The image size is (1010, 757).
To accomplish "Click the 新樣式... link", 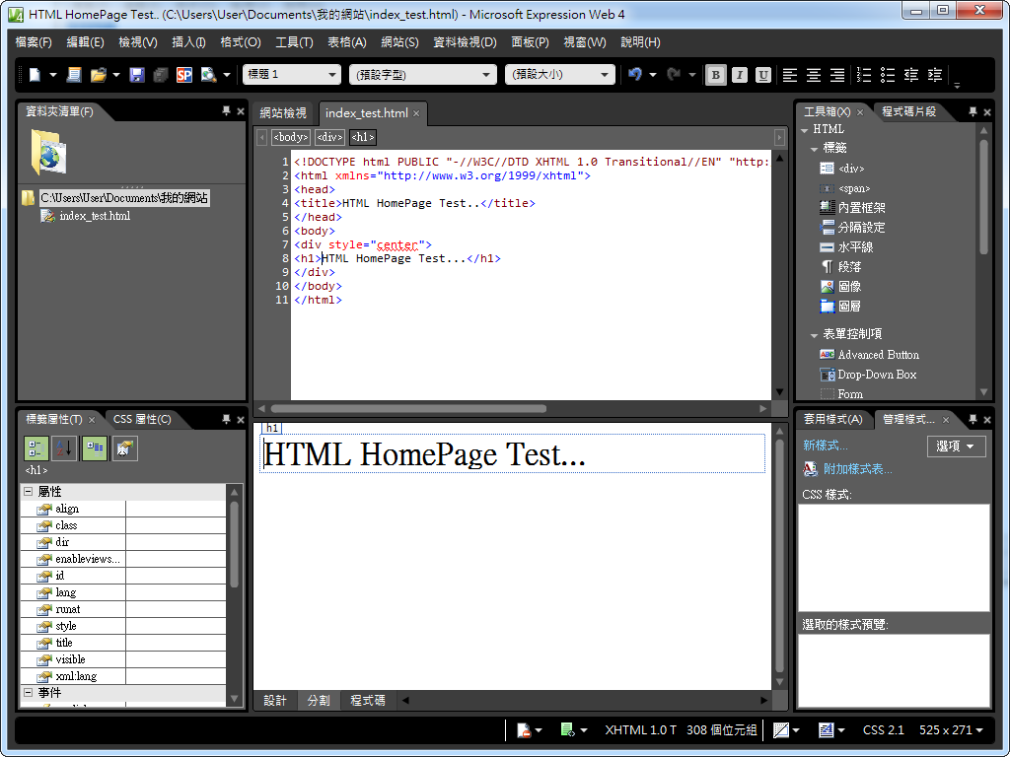I will [826, 446].
